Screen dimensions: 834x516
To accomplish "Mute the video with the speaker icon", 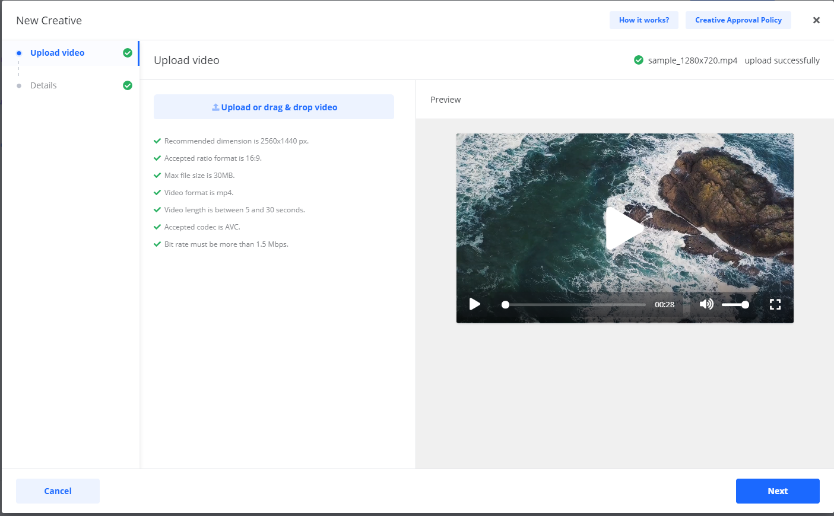I will pos(706,304).
